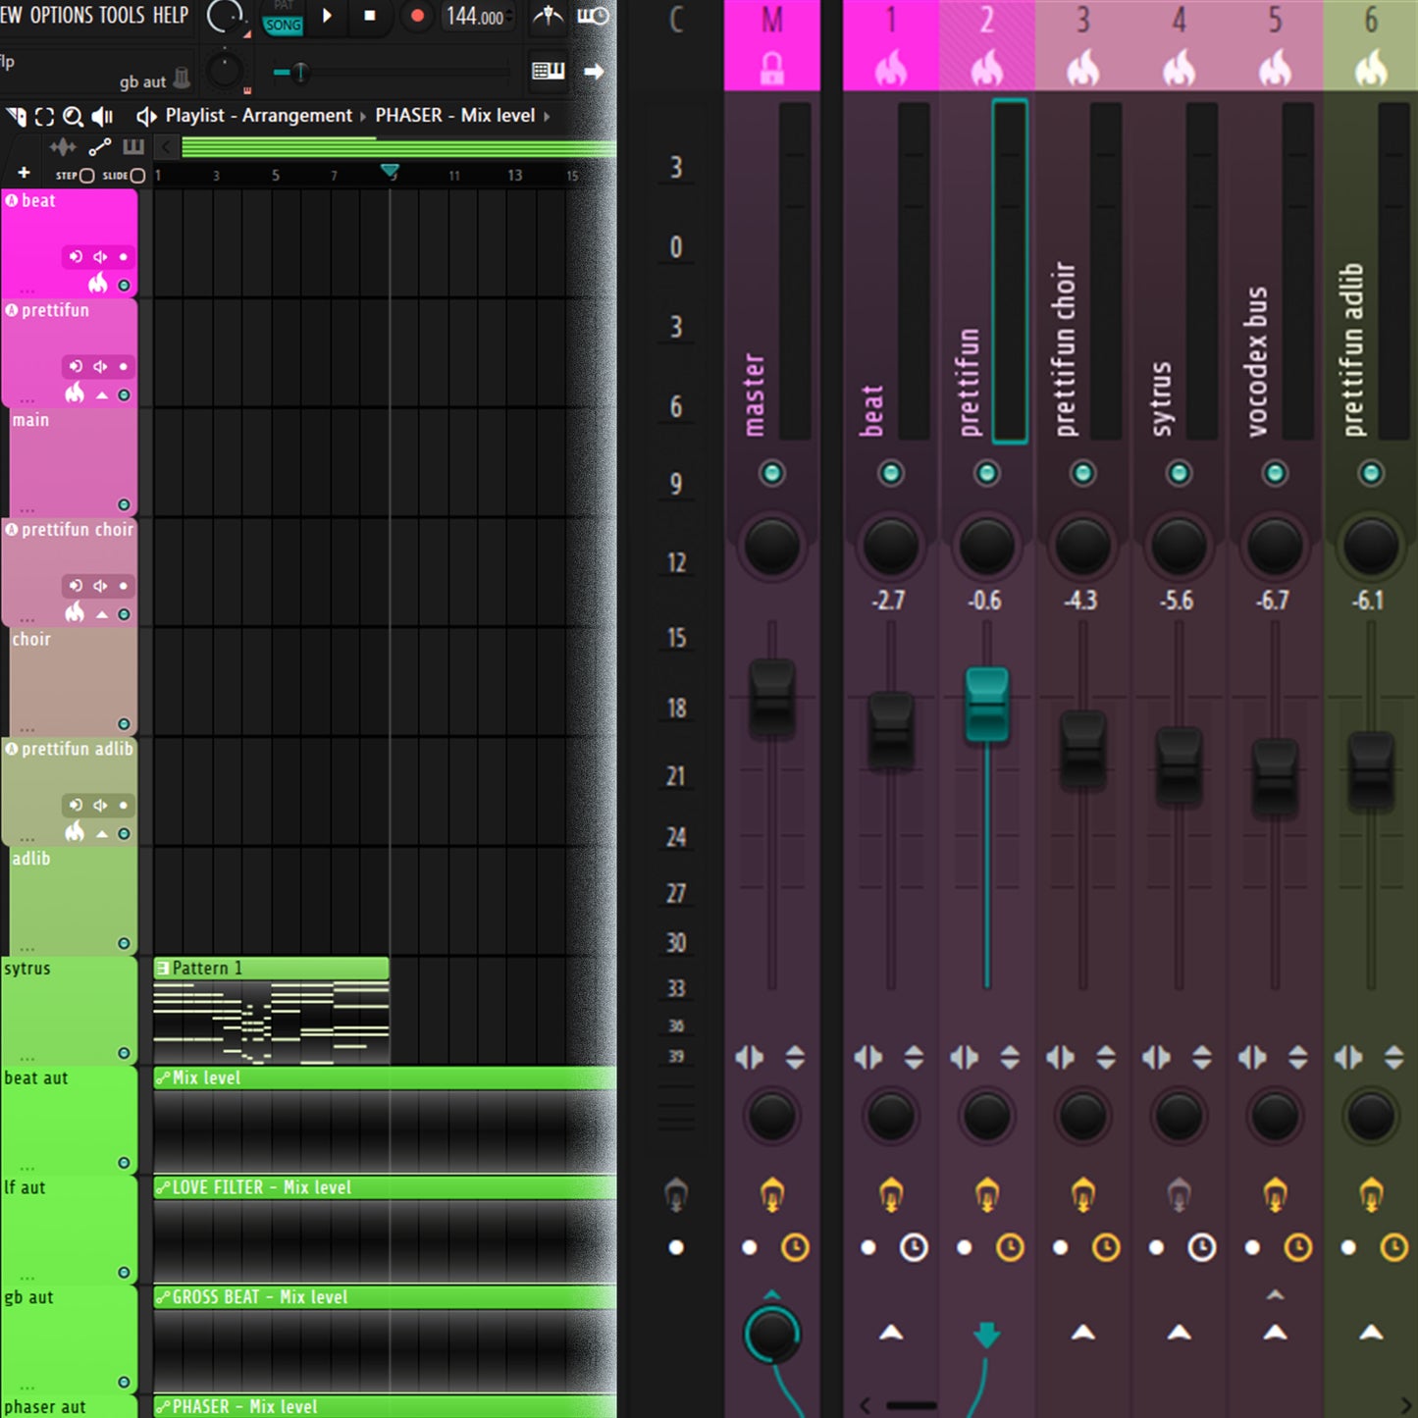This screenshot has width=1418, height=1418.
Task: Open the OPTIONS menu
Action: [61, 15]
